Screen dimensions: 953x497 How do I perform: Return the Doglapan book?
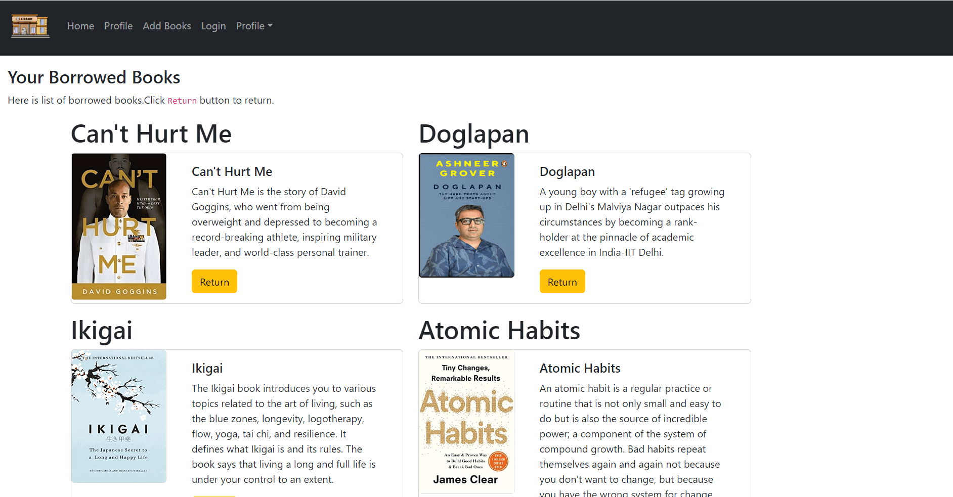[x=562, y=282]
